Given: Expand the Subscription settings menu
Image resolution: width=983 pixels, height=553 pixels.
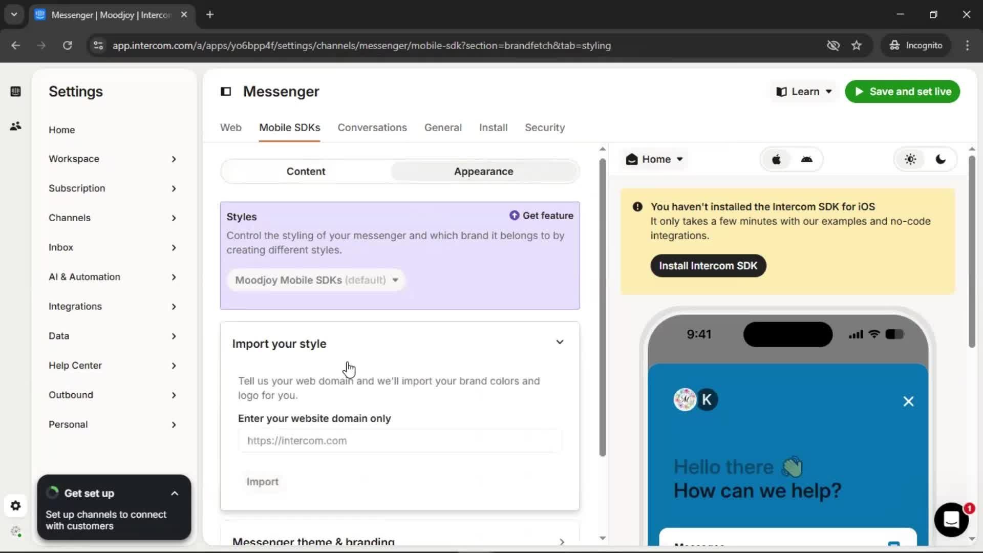Looking at the screenshot, I should (113, 188).
